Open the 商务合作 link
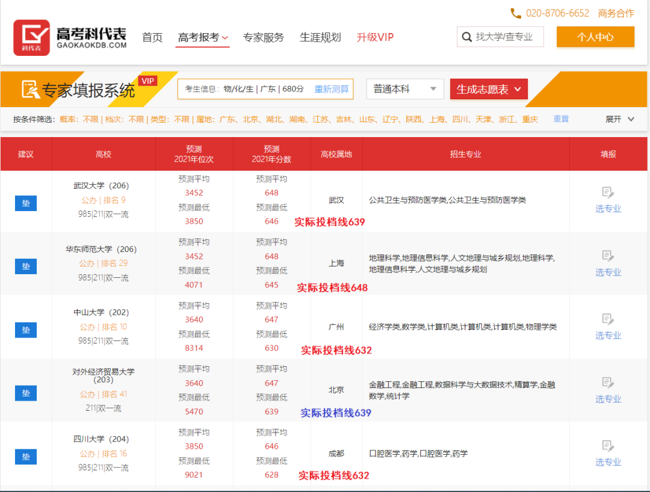This screenshot has height=492, width=650. click(x=616, y=13)
